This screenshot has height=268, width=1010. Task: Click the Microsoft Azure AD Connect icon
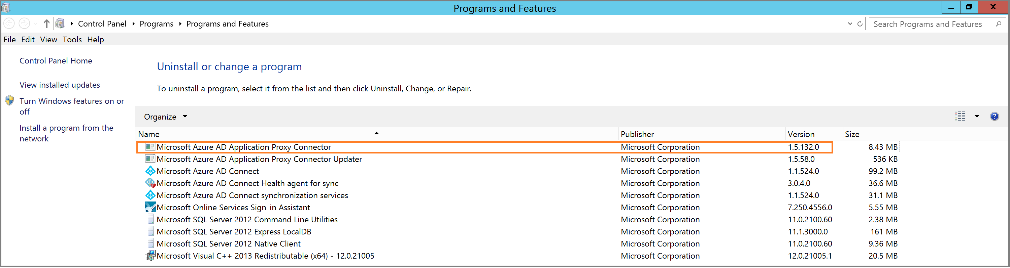[150, 171]
